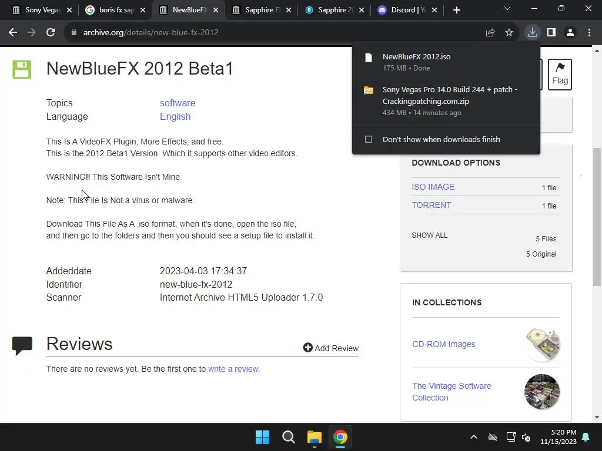Download the ISO IMAGE file

(433, 187)
